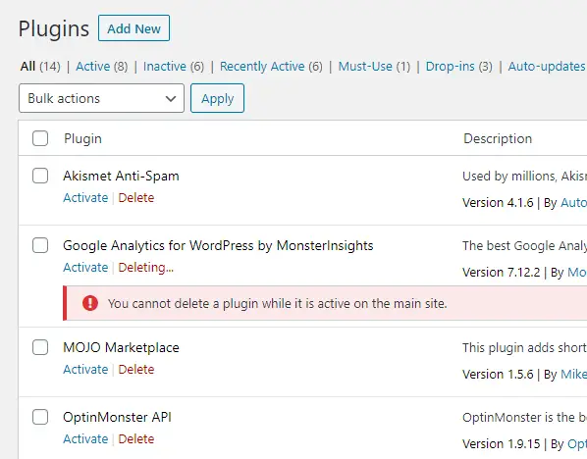587x459 pixels.
Task: Show Drop-ins plugins
Action: pyautogui.click(x=450, y=67)
